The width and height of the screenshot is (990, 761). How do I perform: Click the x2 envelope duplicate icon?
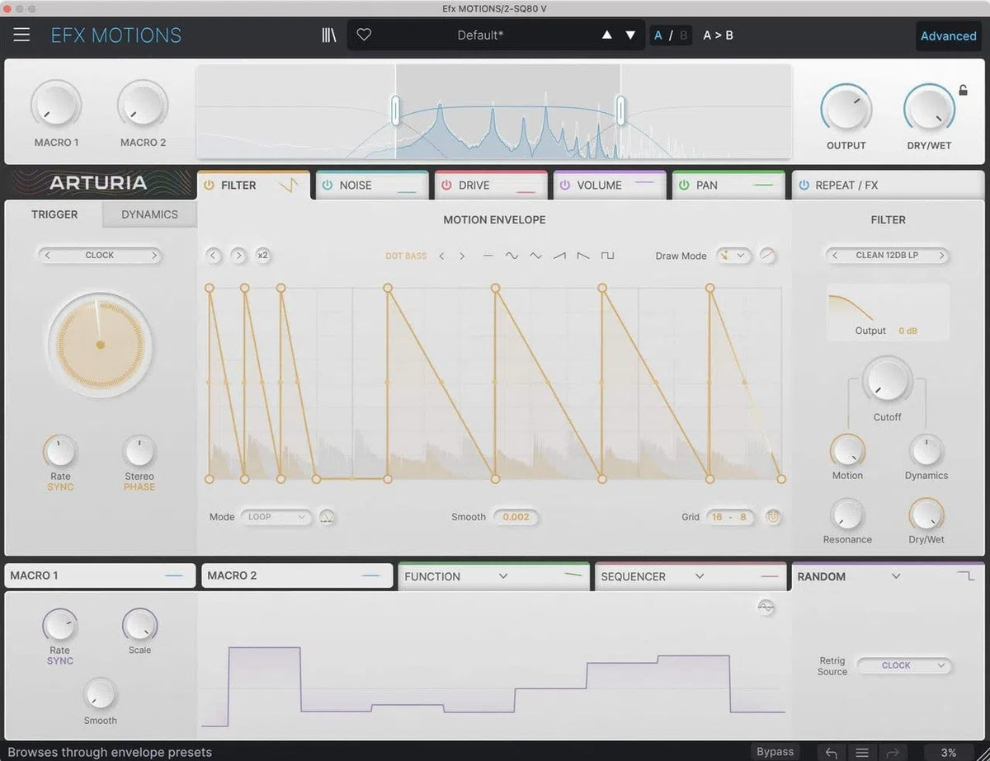(263, 256)
